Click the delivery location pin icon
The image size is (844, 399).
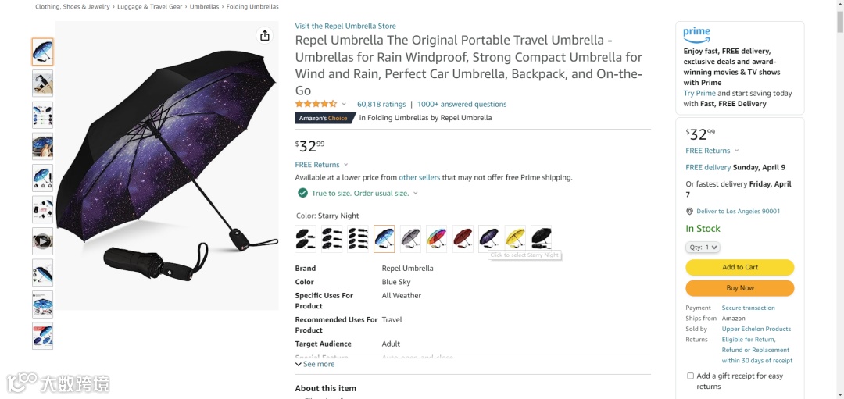(689, 211)
